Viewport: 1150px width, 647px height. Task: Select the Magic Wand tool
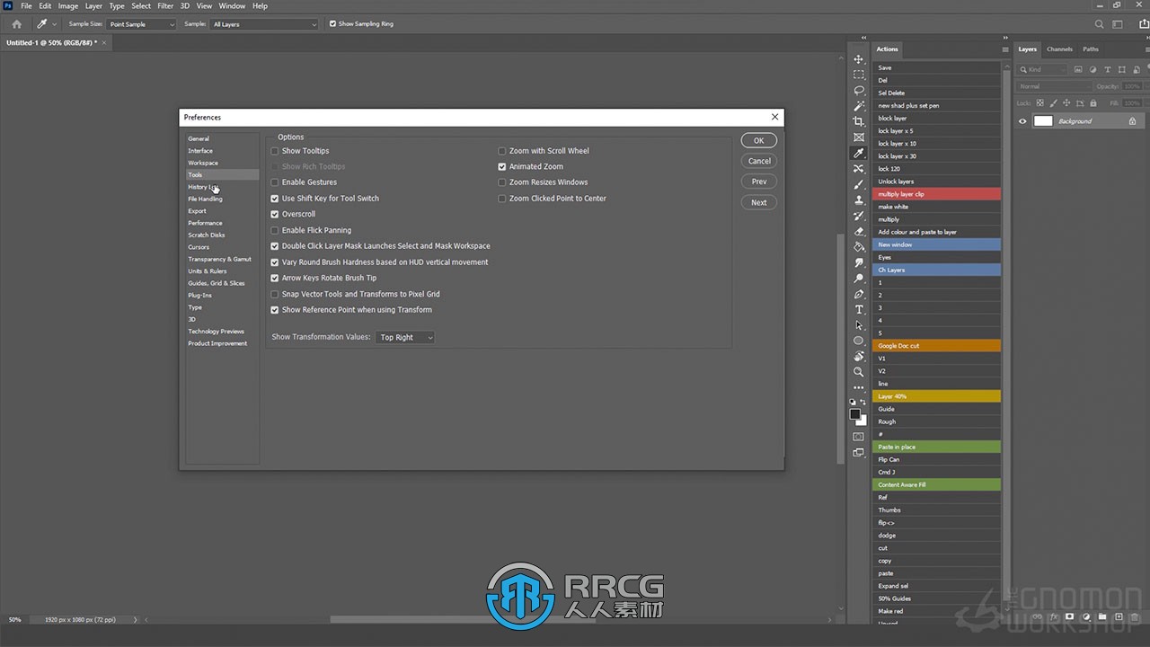tap(859, 106)
